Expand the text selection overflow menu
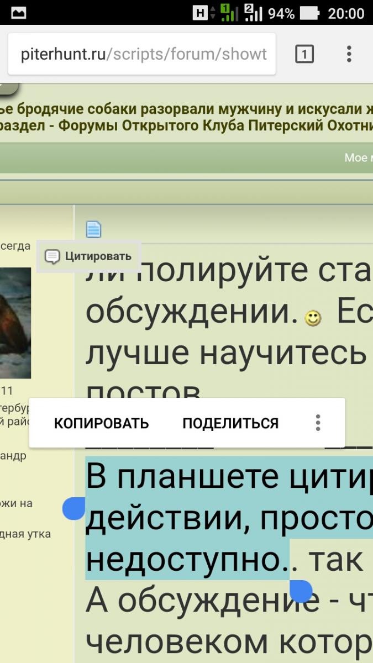 point(318,423)
